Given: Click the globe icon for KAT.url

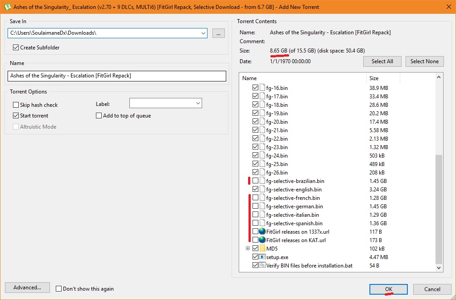Looking at the screenshot, I should coord(262,240).
